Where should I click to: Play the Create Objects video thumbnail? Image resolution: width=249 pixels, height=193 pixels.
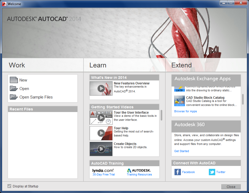[x=101, y=149]
